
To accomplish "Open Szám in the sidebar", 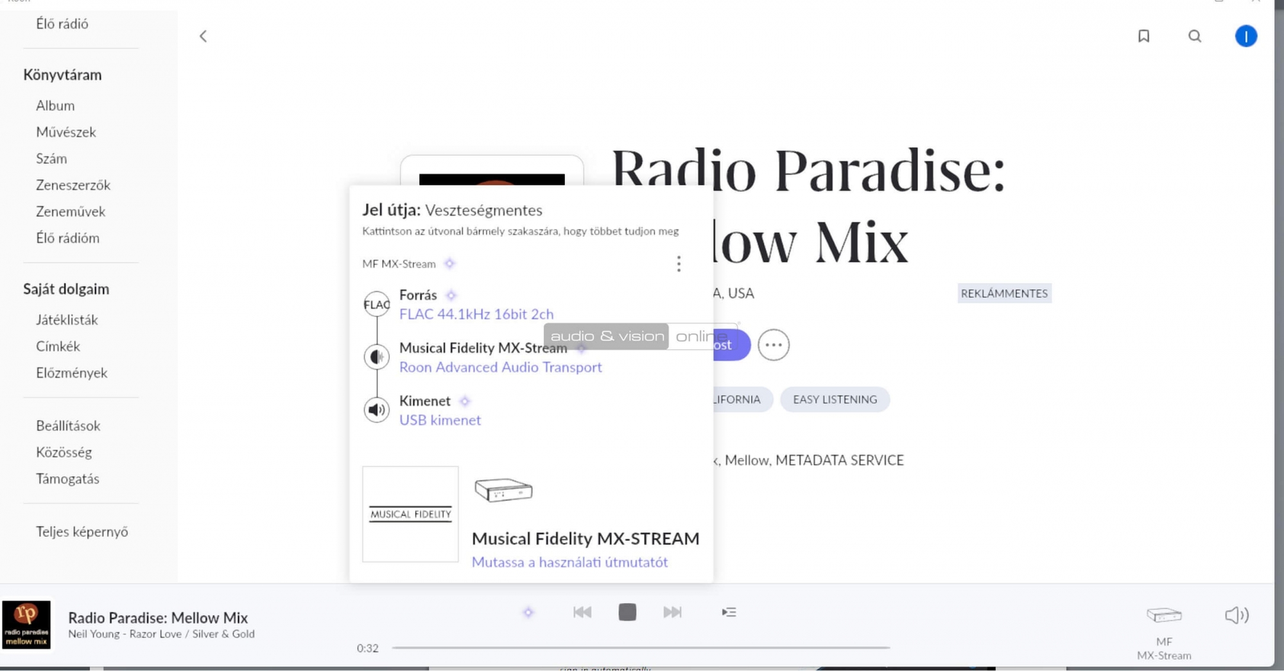I will [51, 158].
